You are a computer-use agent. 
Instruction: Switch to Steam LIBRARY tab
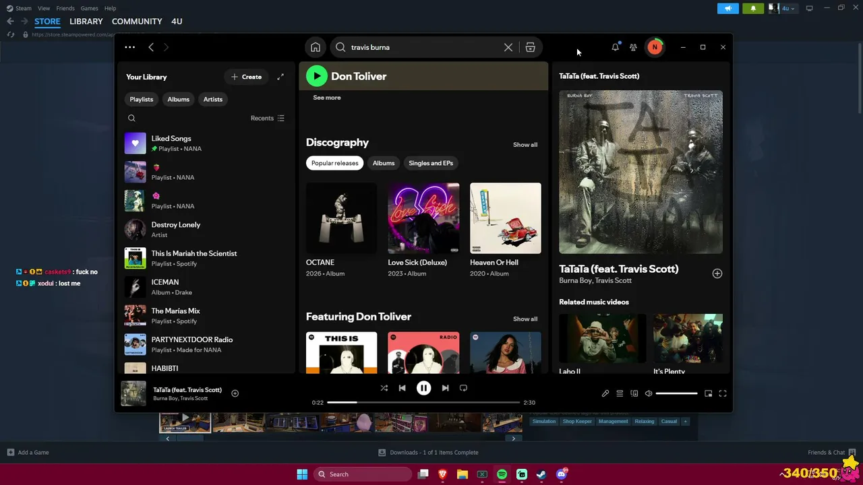(86, 22)
